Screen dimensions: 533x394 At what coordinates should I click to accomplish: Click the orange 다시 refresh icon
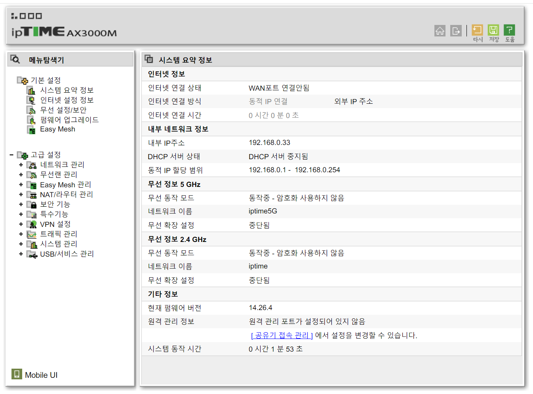[x=477, y=30]
